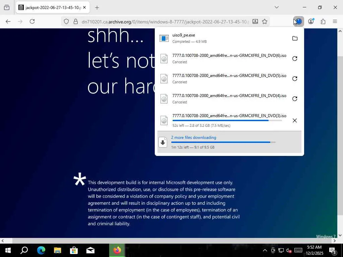Retry the DVD(5).iso download
343x257 pixels.
click(x=295, y=79)
